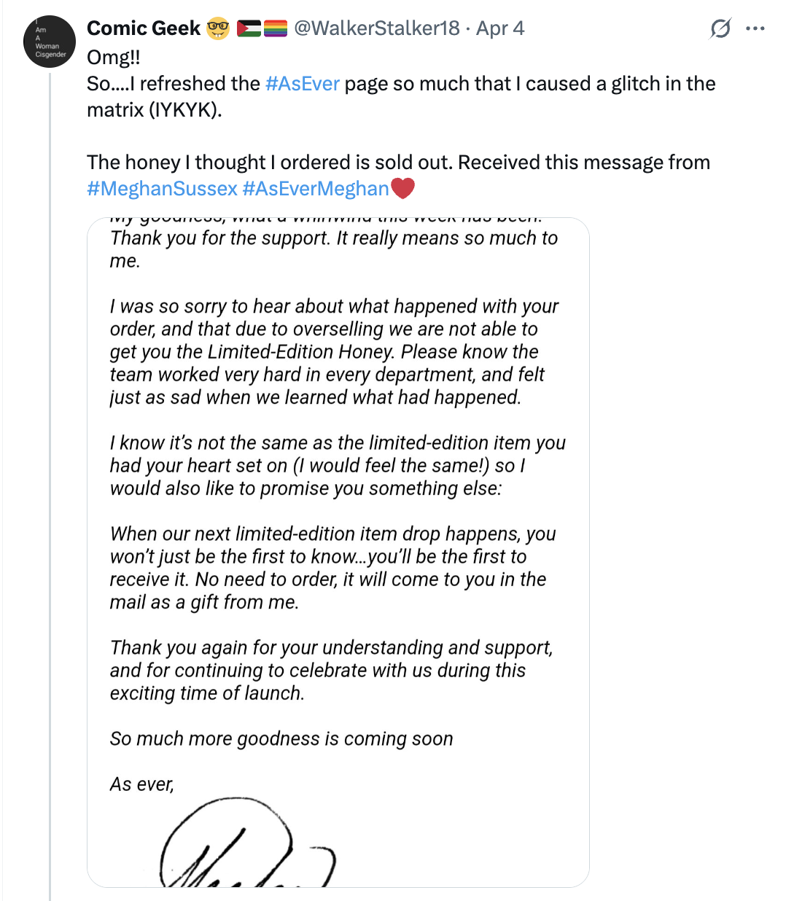The width and height of the screenshot is (786, 901).
Task: Click the nerd face emoji in the username
Action: (217, 28)
